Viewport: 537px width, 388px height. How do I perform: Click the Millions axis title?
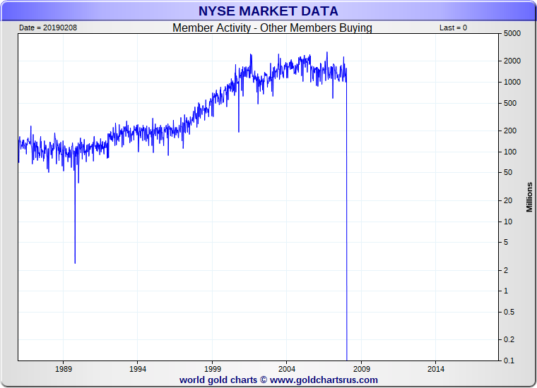click(x=529, y=197)
